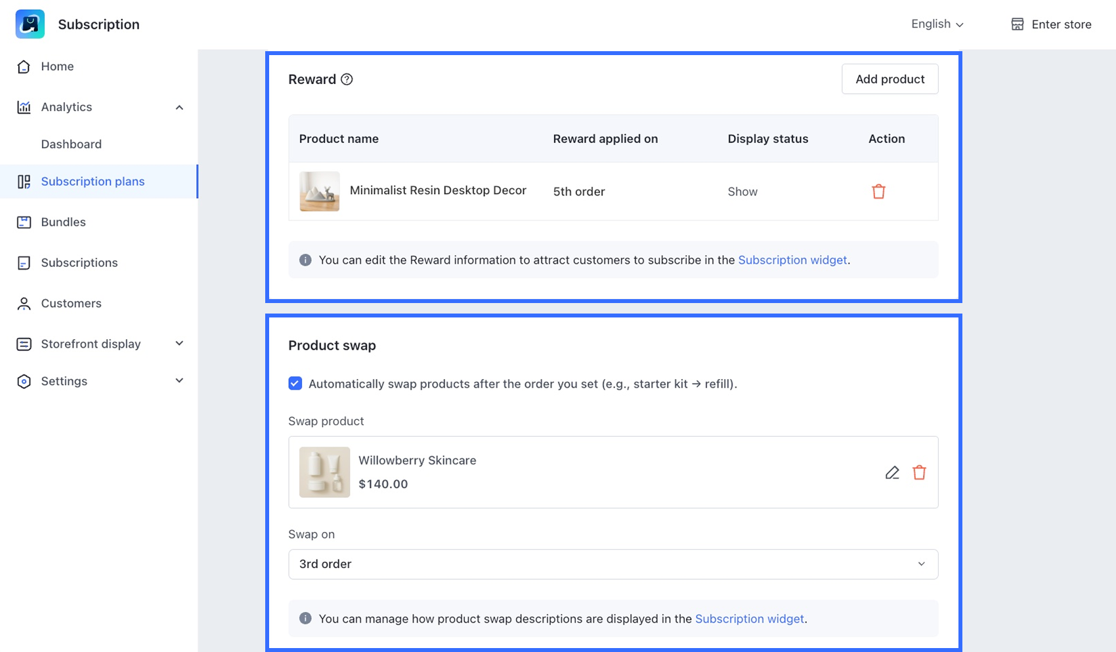
Task: Open Dashboard under Analytics
Action: [71, 144]
